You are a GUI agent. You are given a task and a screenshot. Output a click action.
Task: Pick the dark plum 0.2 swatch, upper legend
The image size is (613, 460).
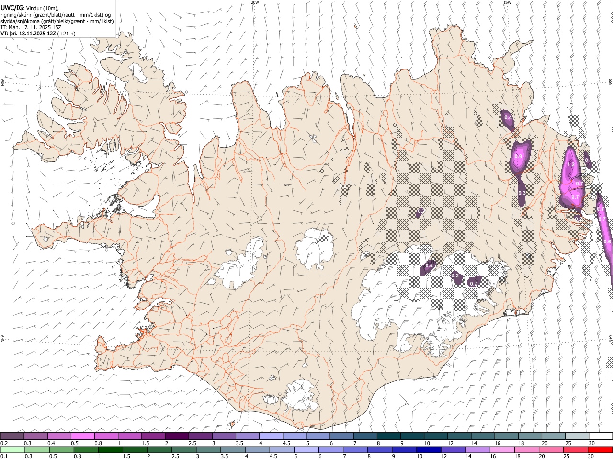point(12,436)
